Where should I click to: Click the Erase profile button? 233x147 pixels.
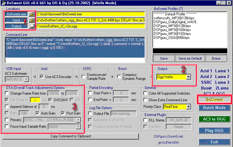coord(216,58)
